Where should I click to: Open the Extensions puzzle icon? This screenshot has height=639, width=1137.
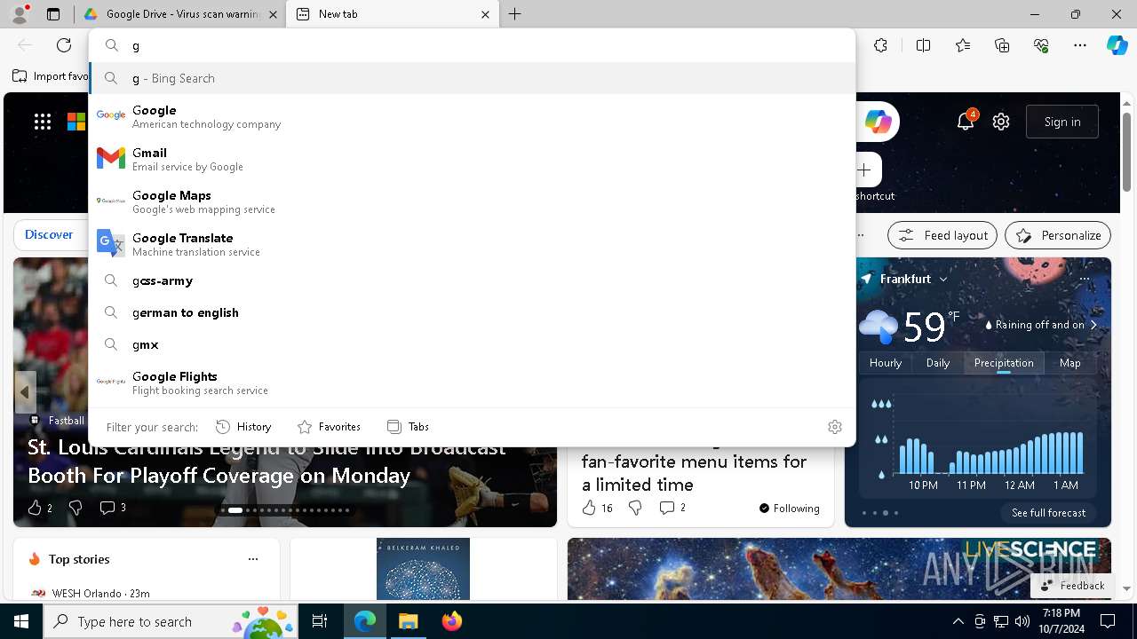pos(880,45)
